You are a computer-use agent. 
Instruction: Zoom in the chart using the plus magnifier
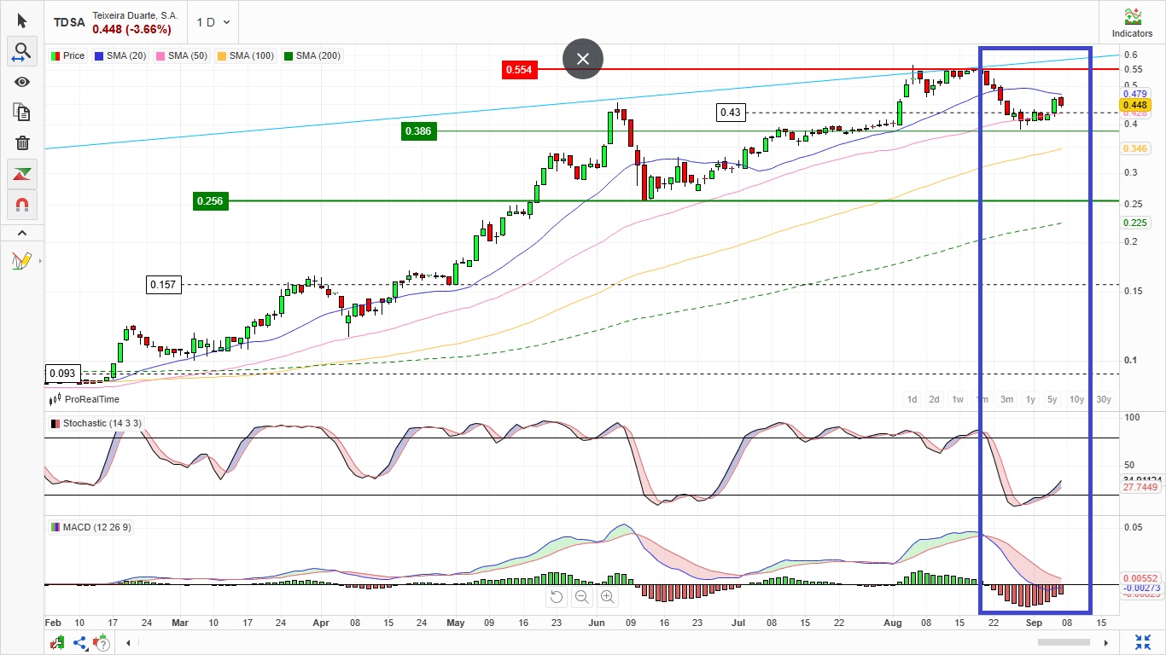pyautogui.click(x=608, y=597)
